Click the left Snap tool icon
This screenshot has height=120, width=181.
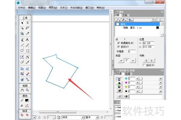click(22, 115)
